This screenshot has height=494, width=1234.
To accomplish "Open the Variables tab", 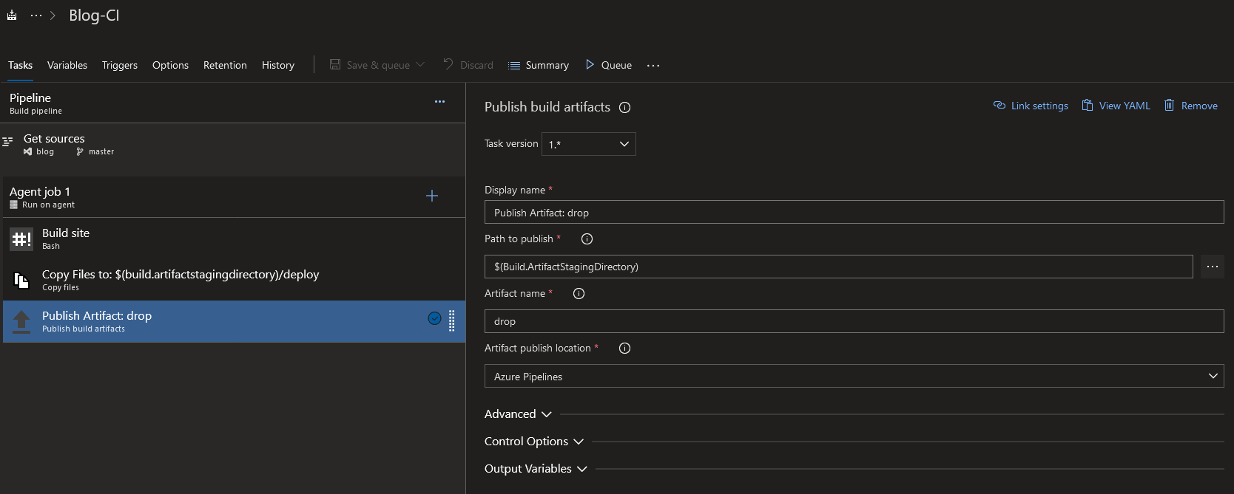I will [67, 65].
